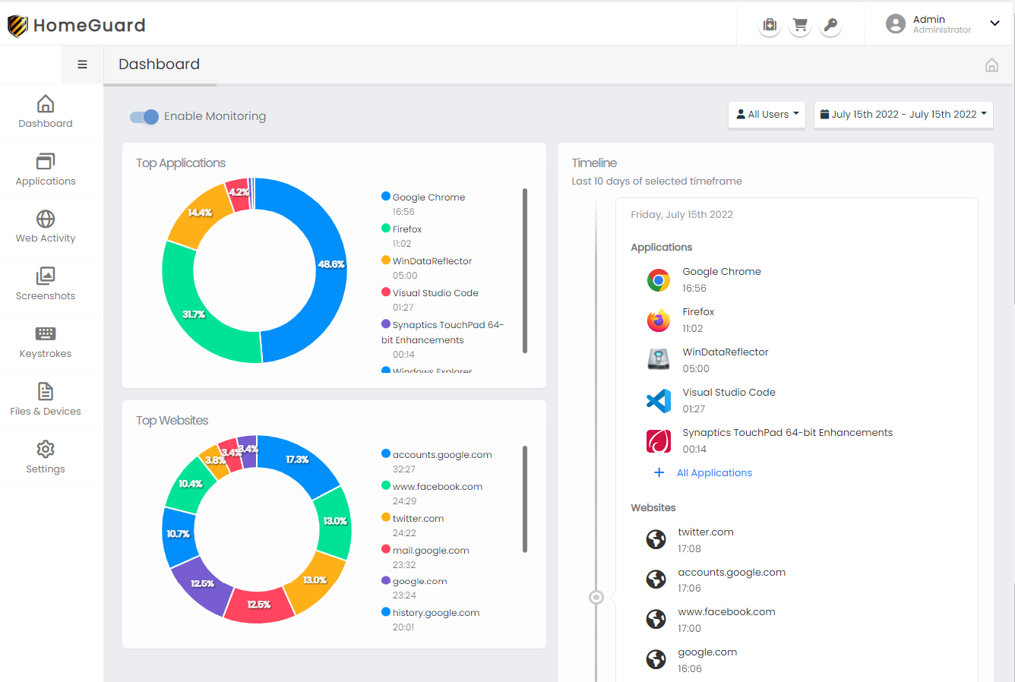Open the medical kit icon in header

pos(770,25)
